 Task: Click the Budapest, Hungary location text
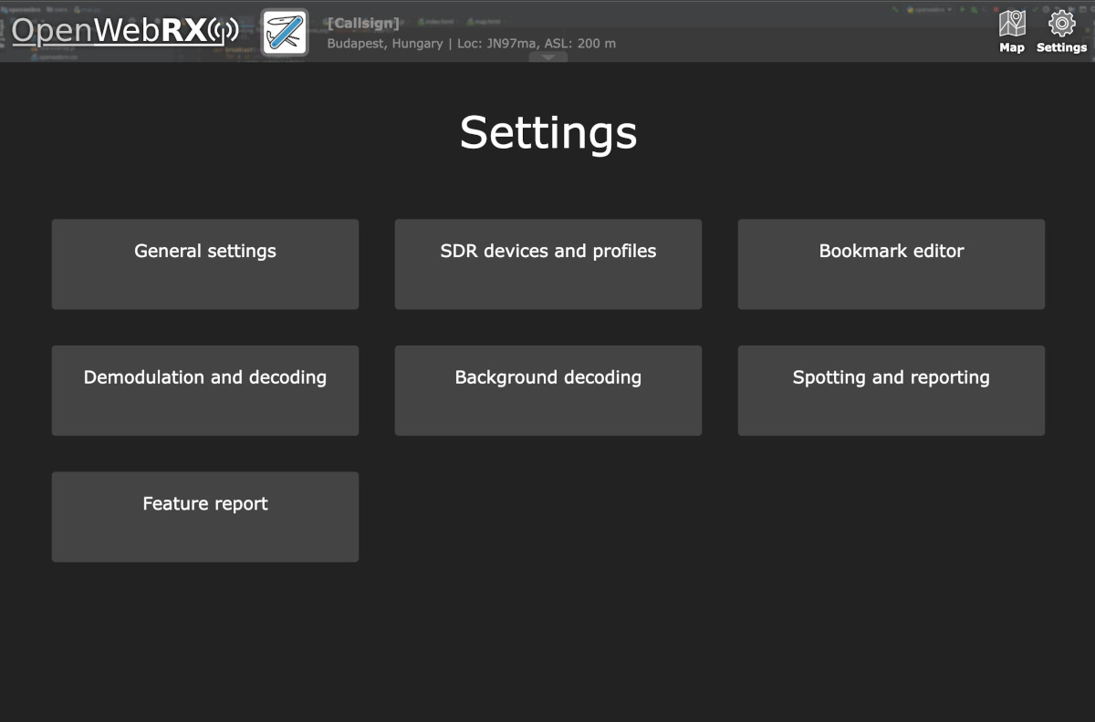(383, 43)
